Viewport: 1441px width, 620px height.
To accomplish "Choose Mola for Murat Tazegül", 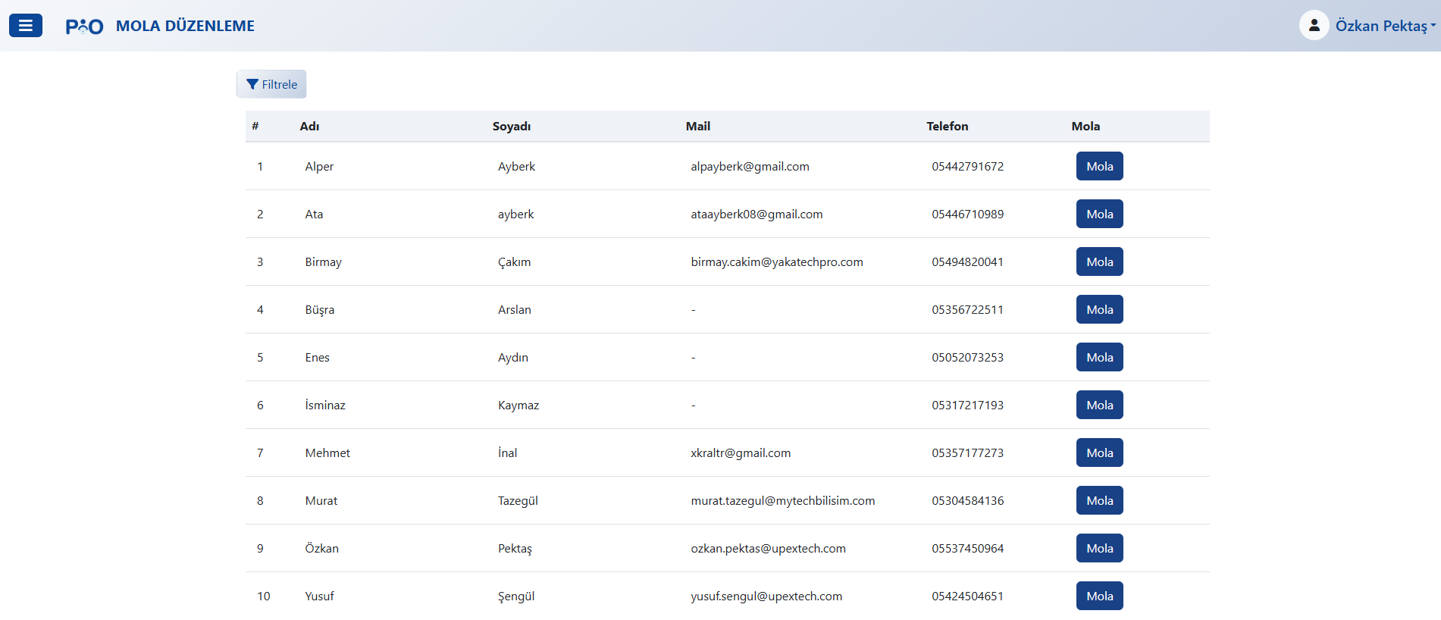I will 1099,500.
